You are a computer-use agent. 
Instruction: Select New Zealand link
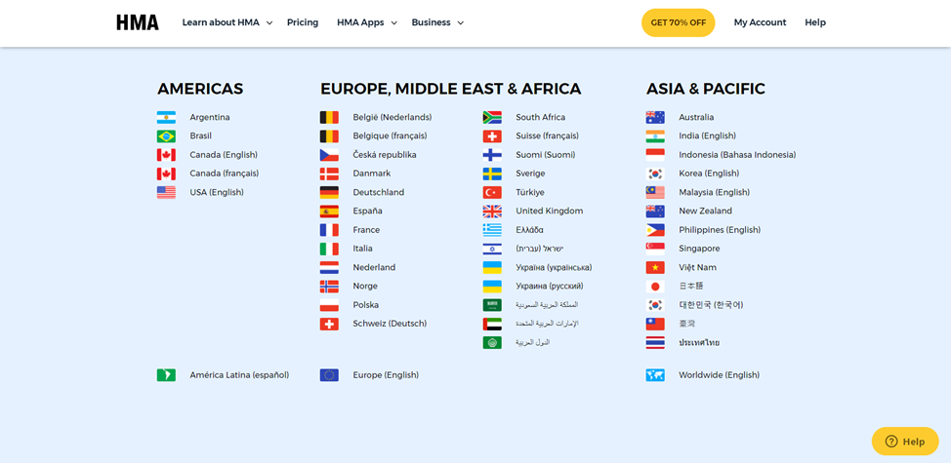point(705,212)
